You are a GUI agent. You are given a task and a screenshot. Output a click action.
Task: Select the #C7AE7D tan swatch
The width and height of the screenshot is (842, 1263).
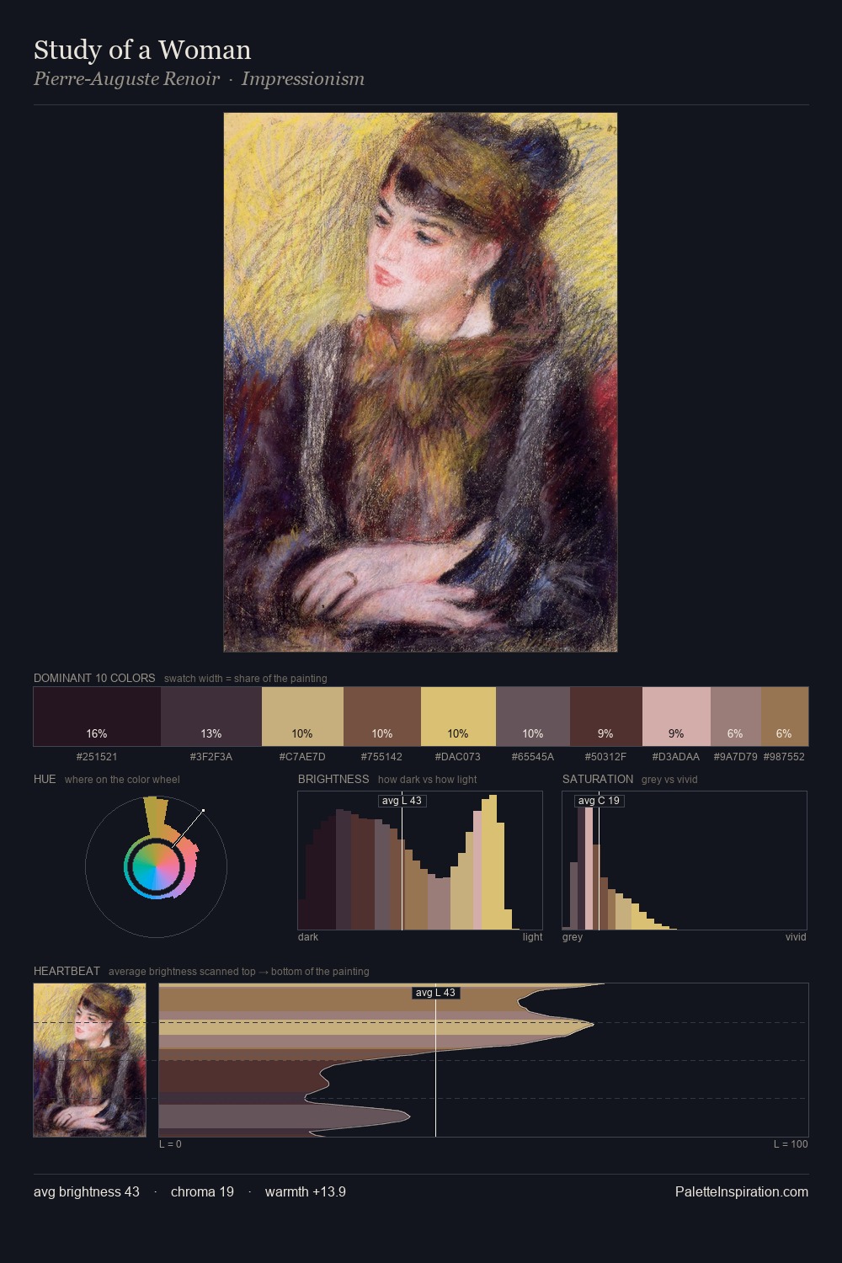point(302,717)
